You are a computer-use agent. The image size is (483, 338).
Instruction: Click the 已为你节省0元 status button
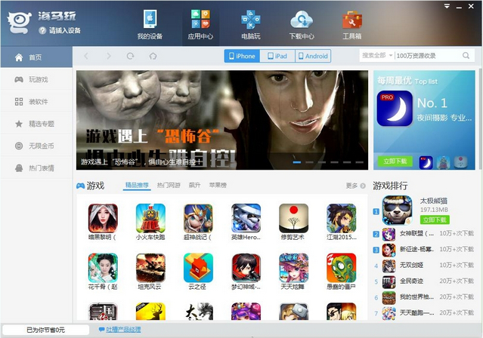click(45, 330)
